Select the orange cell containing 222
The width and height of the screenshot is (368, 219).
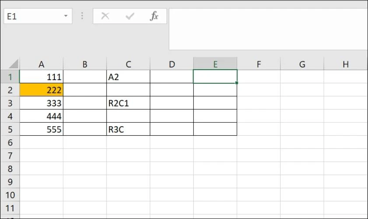[x=41, y=90]
